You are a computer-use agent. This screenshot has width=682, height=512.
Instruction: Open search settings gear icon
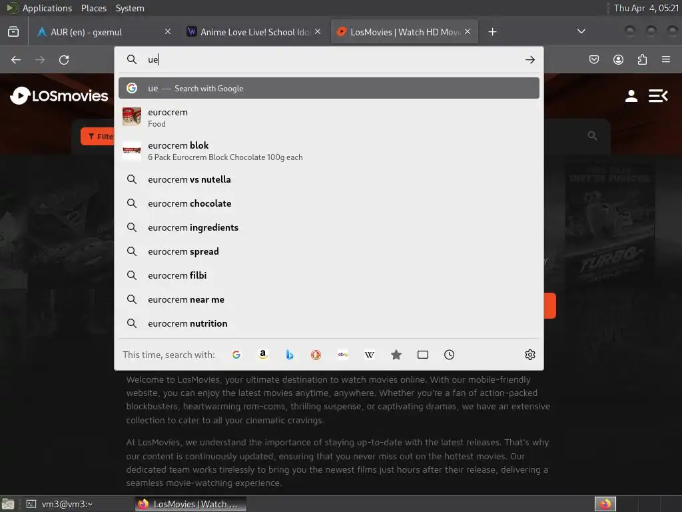pos(529,355)
